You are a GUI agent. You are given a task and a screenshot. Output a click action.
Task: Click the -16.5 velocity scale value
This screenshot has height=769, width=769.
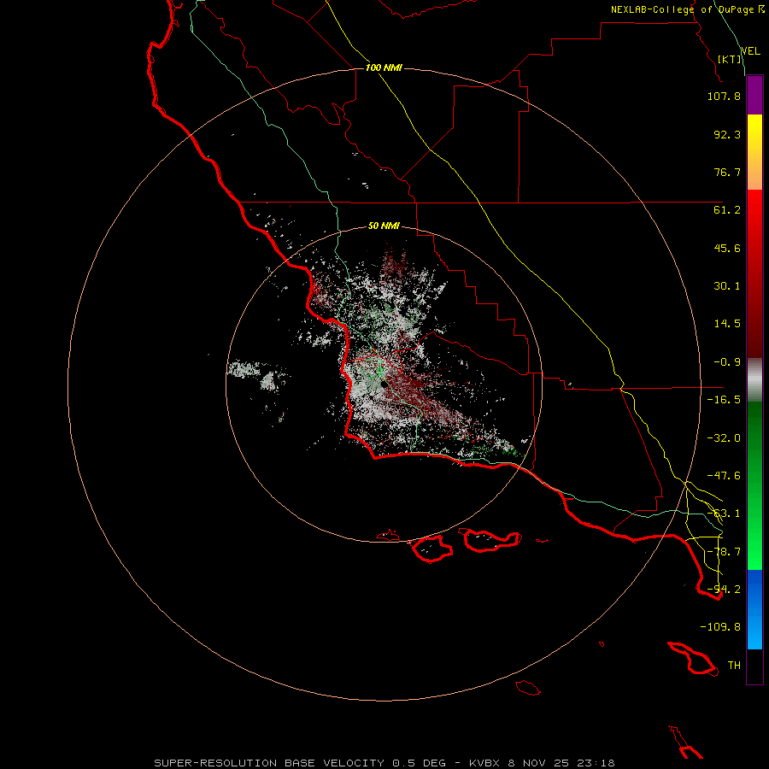click(x=724, y=400)
